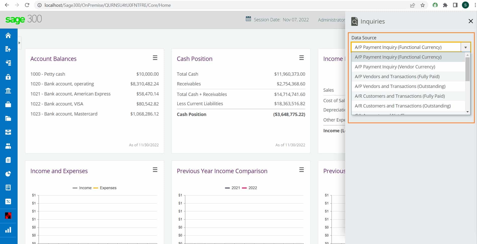Close the Inquiries panel
Image resolution: width=477 pixels, height=244 pixels.
pos(471,21)
